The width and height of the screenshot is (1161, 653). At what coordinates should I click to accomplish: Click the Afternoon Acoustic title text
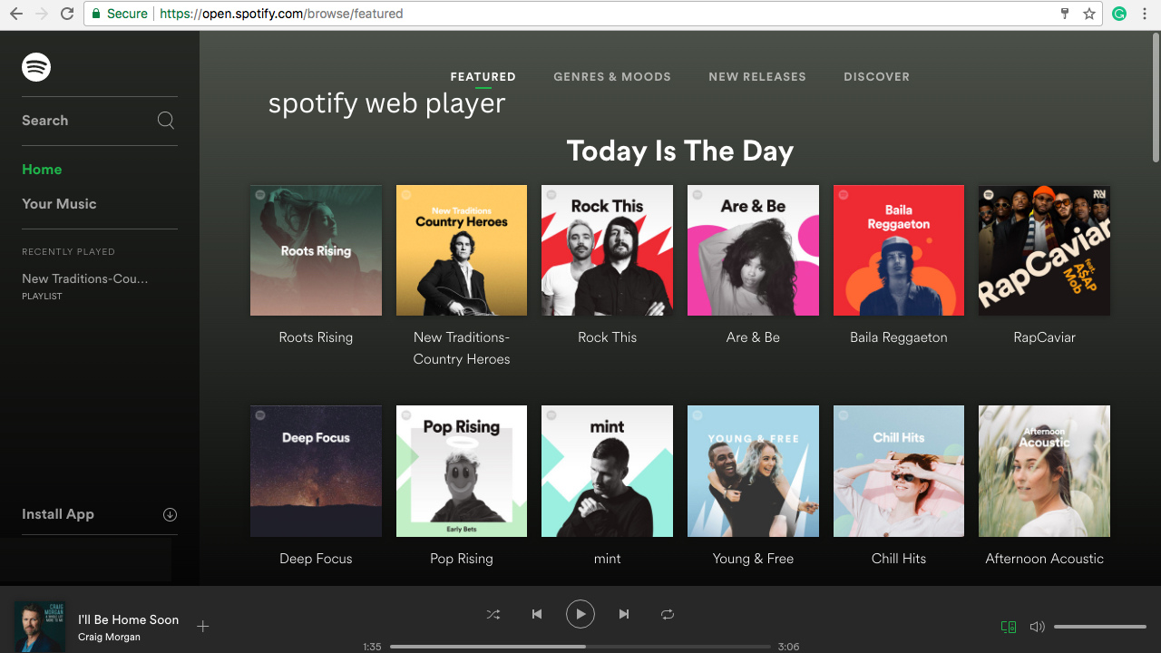pos(1044,559)
